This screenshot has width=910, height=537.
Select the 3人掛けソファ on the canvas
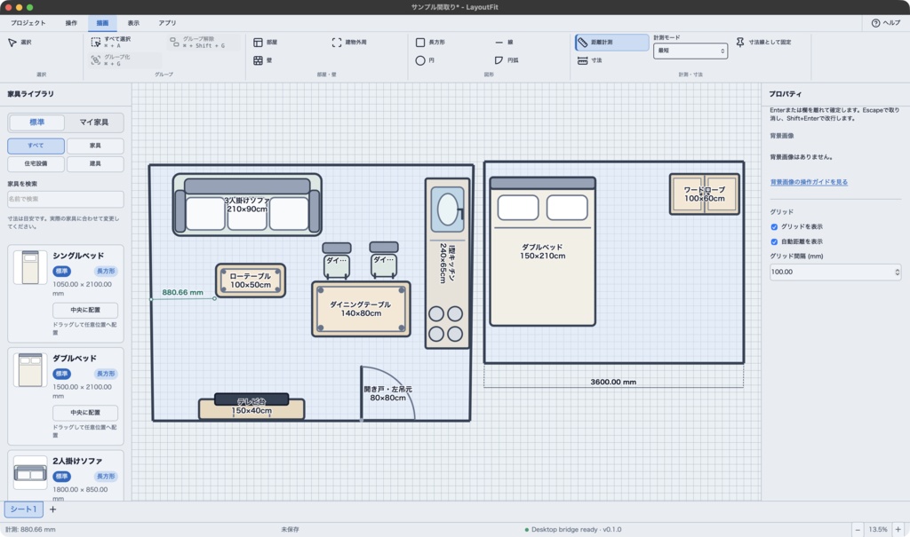point(247,204)
